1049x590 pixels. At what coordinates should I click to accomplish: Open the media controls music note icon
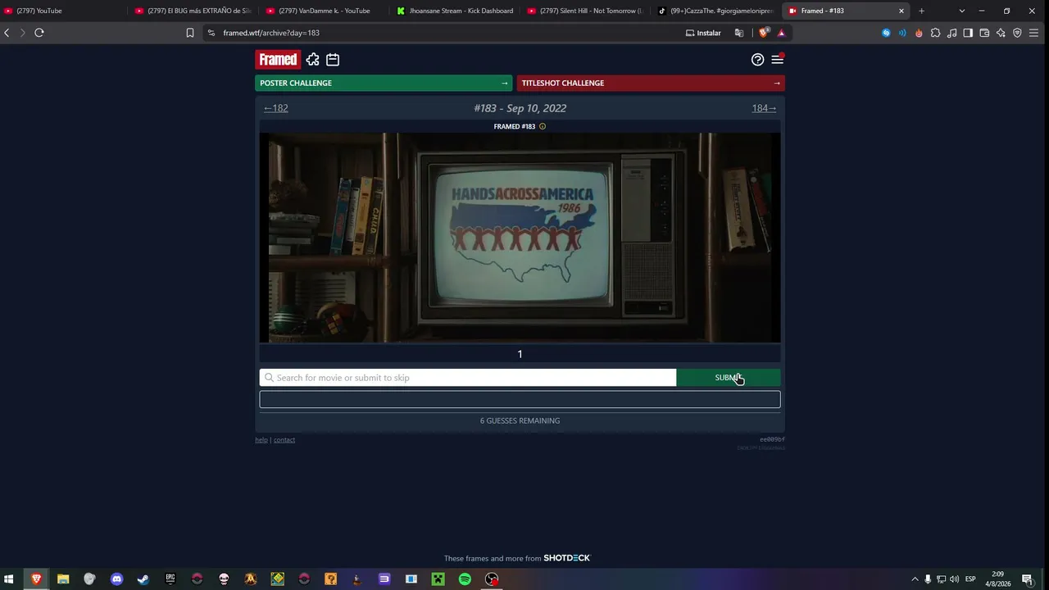(x=951, y=33)
